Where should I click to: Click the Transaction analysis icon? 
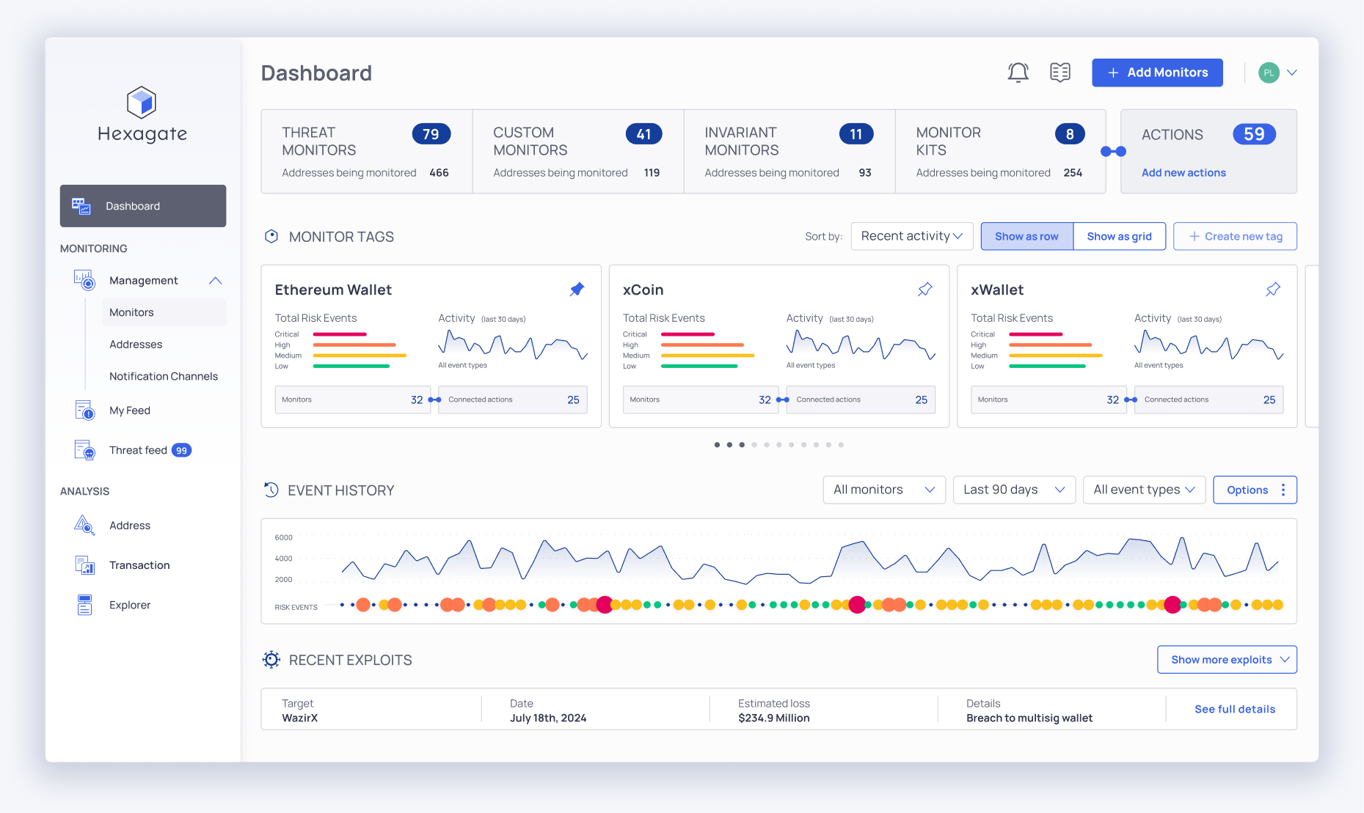(84, 565)
